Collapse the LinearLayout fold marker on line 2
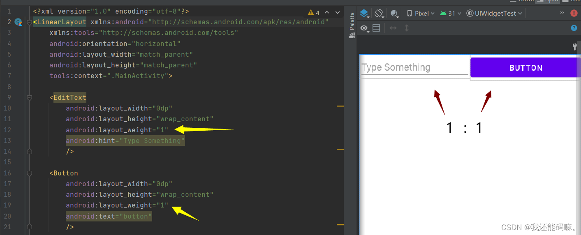The image size is (581, 235). tap(29, 22)
